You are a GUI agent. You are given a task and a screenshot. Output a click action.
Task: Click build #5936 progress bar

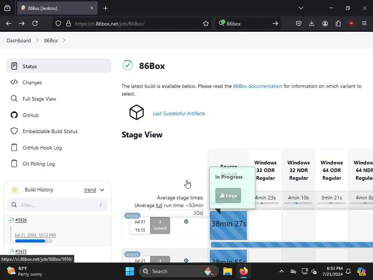[x=34, y=241]
